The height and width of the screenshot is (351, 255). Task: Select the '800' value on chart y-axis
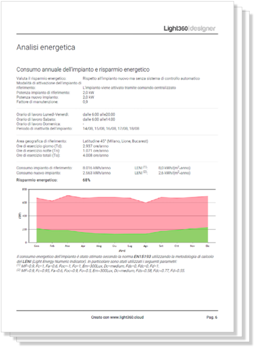(x=25, y=189)
